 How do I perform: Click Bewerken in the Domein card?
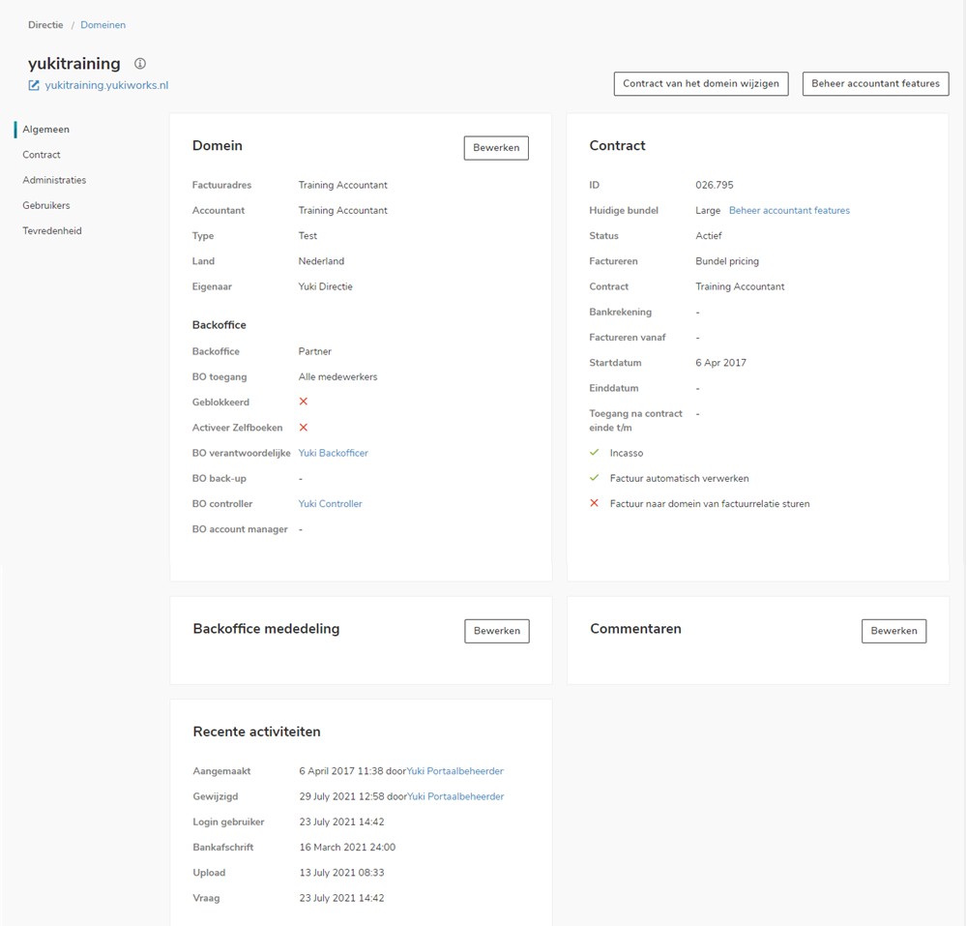click(x=496, y=148)
